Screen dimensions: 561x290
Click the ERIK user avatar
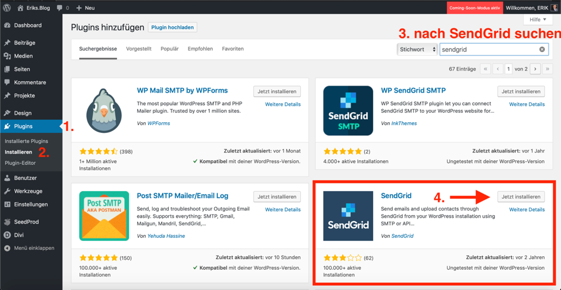pos(553,7)
